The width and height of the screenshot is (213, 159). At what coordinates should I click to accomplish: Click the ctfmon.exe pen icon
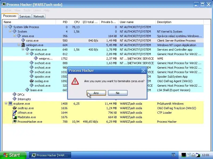(x=15, y=112)
